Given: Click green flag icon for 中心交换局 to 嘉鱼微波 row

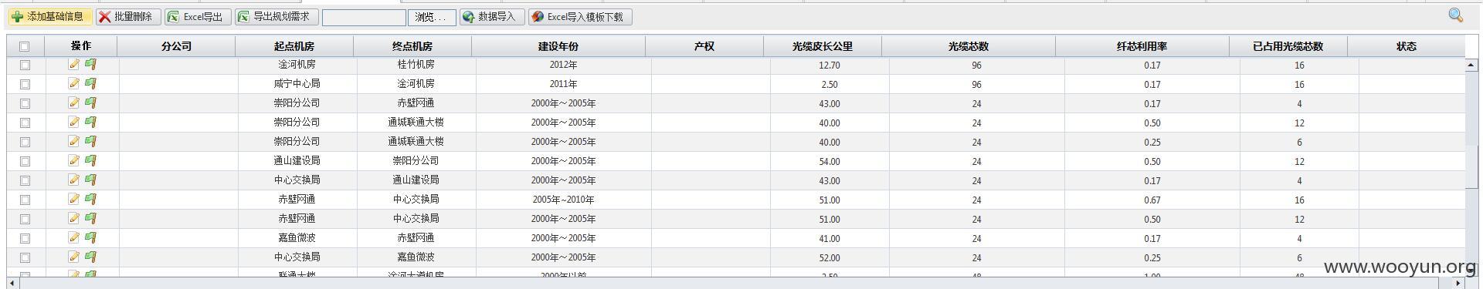Looking at the screenshot, I should (90, 257).
